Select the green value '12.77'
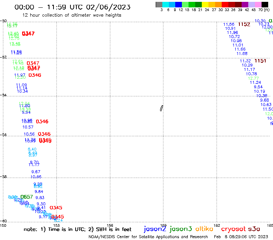This screenshot has height=240, width=273. [x=253, y=78]
